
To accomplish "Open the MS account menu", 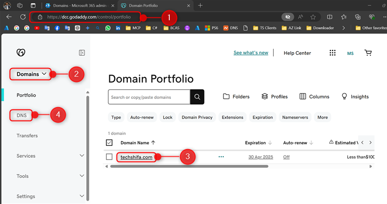I will coord(350,54).
